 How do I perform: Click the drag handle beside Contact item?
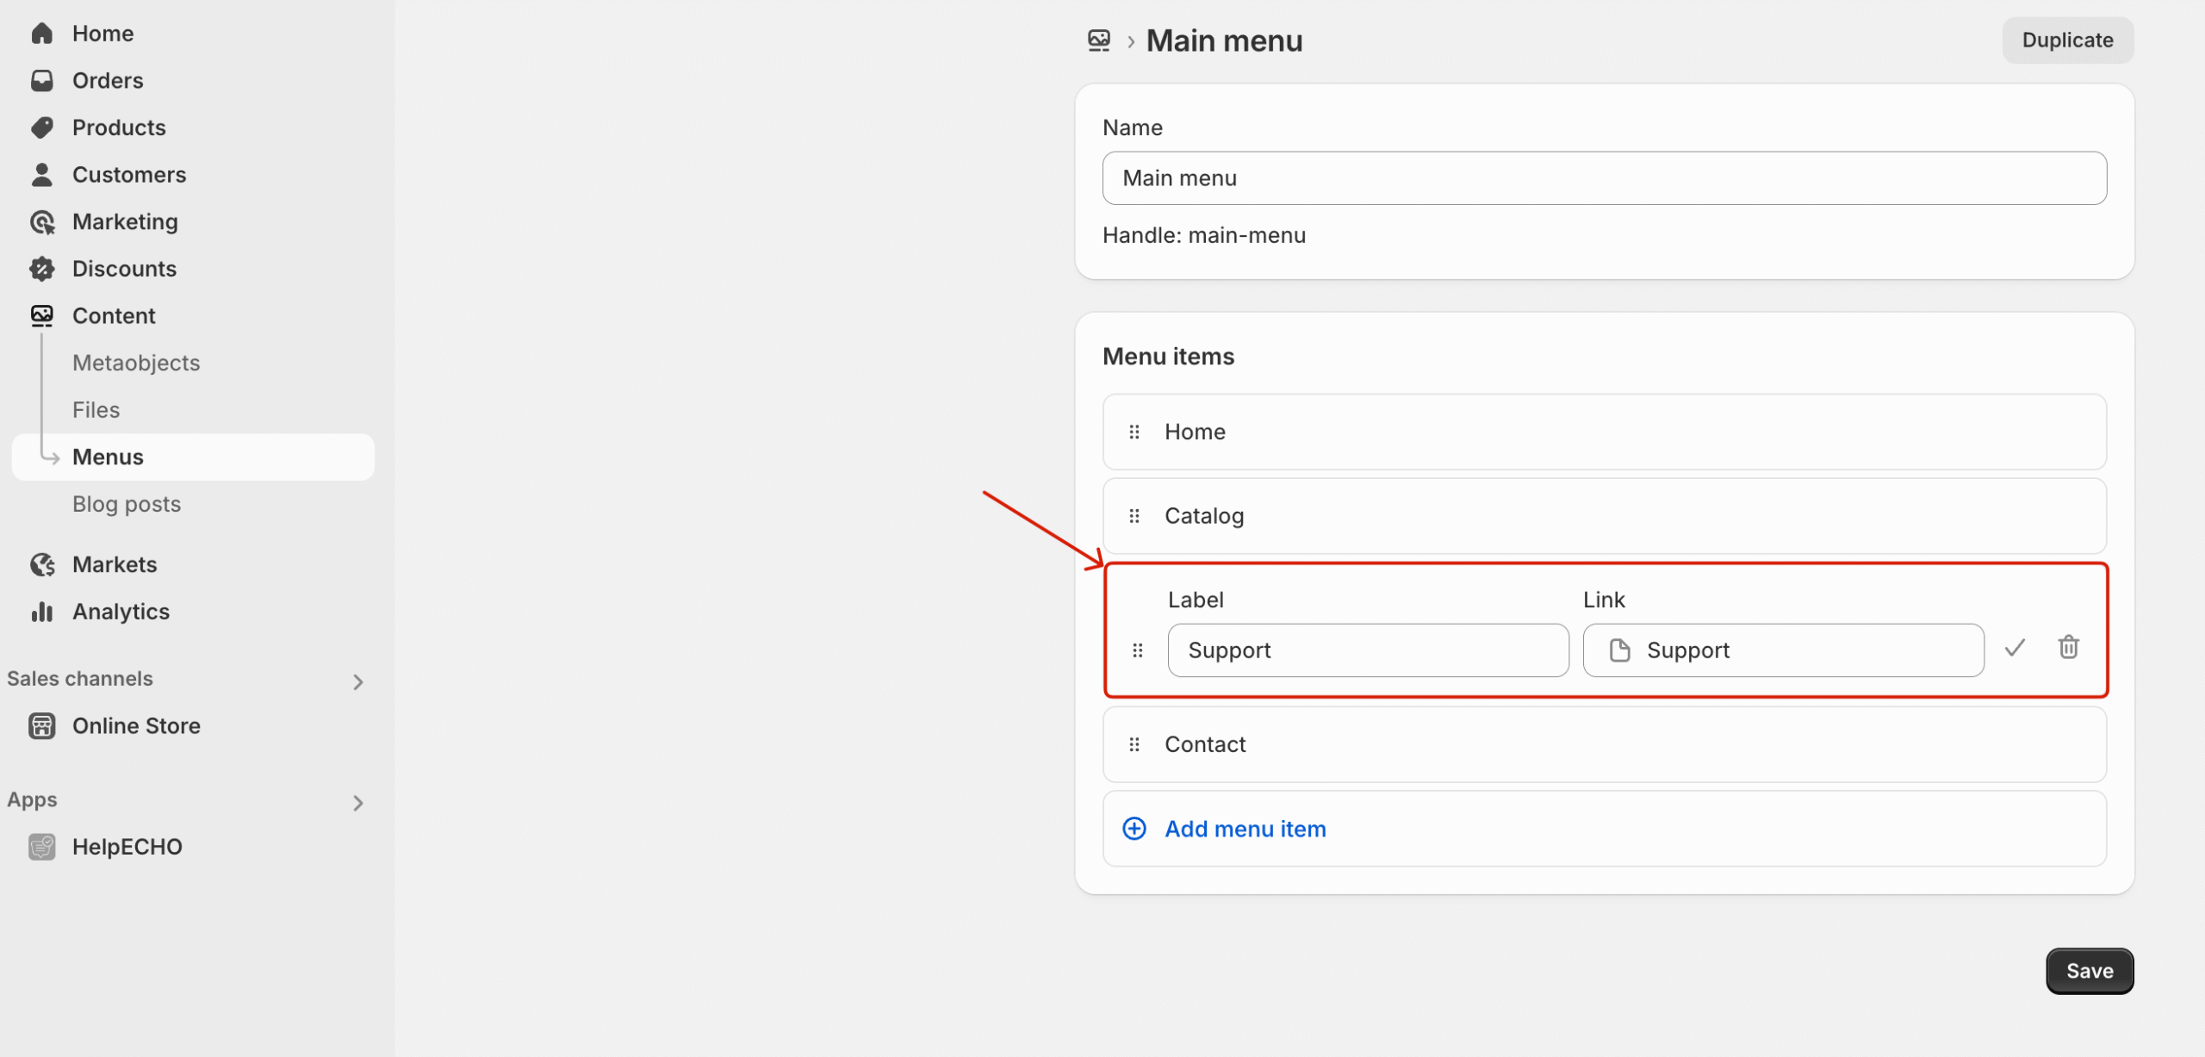point(1134,744)
